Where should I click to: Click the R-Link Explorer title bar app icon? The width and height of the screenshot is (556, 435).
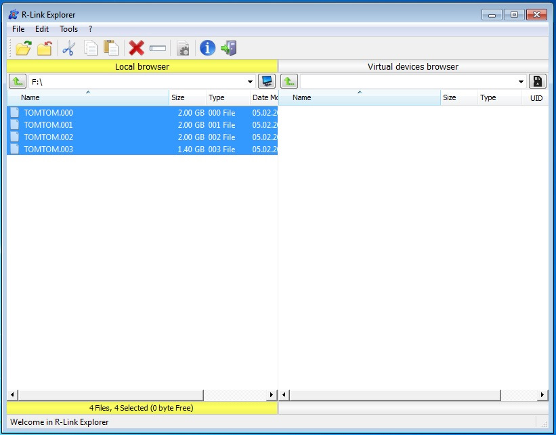point(14,14)
